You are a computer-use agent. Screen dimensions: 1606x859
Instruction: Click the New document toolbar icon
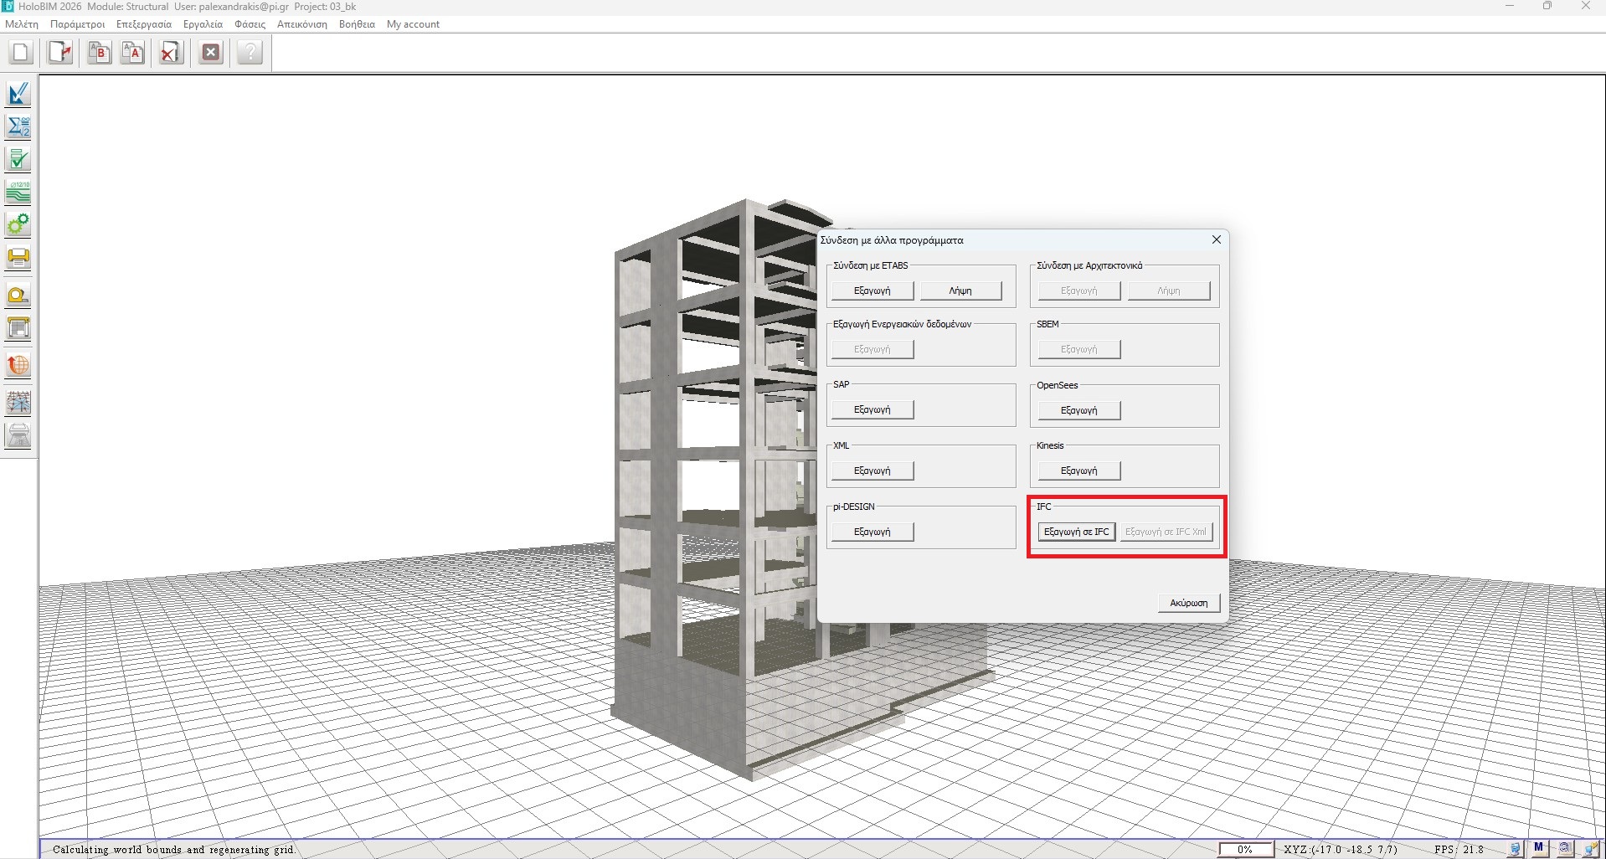tap(20, 52)
